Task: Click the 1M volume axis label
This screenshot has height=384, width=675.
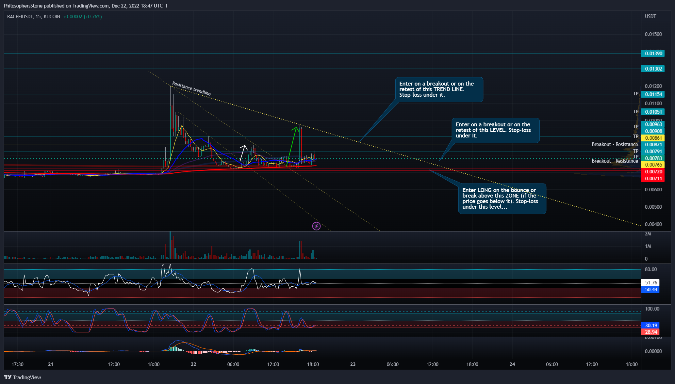Action: pyautogui.click(x=648, y=246)
